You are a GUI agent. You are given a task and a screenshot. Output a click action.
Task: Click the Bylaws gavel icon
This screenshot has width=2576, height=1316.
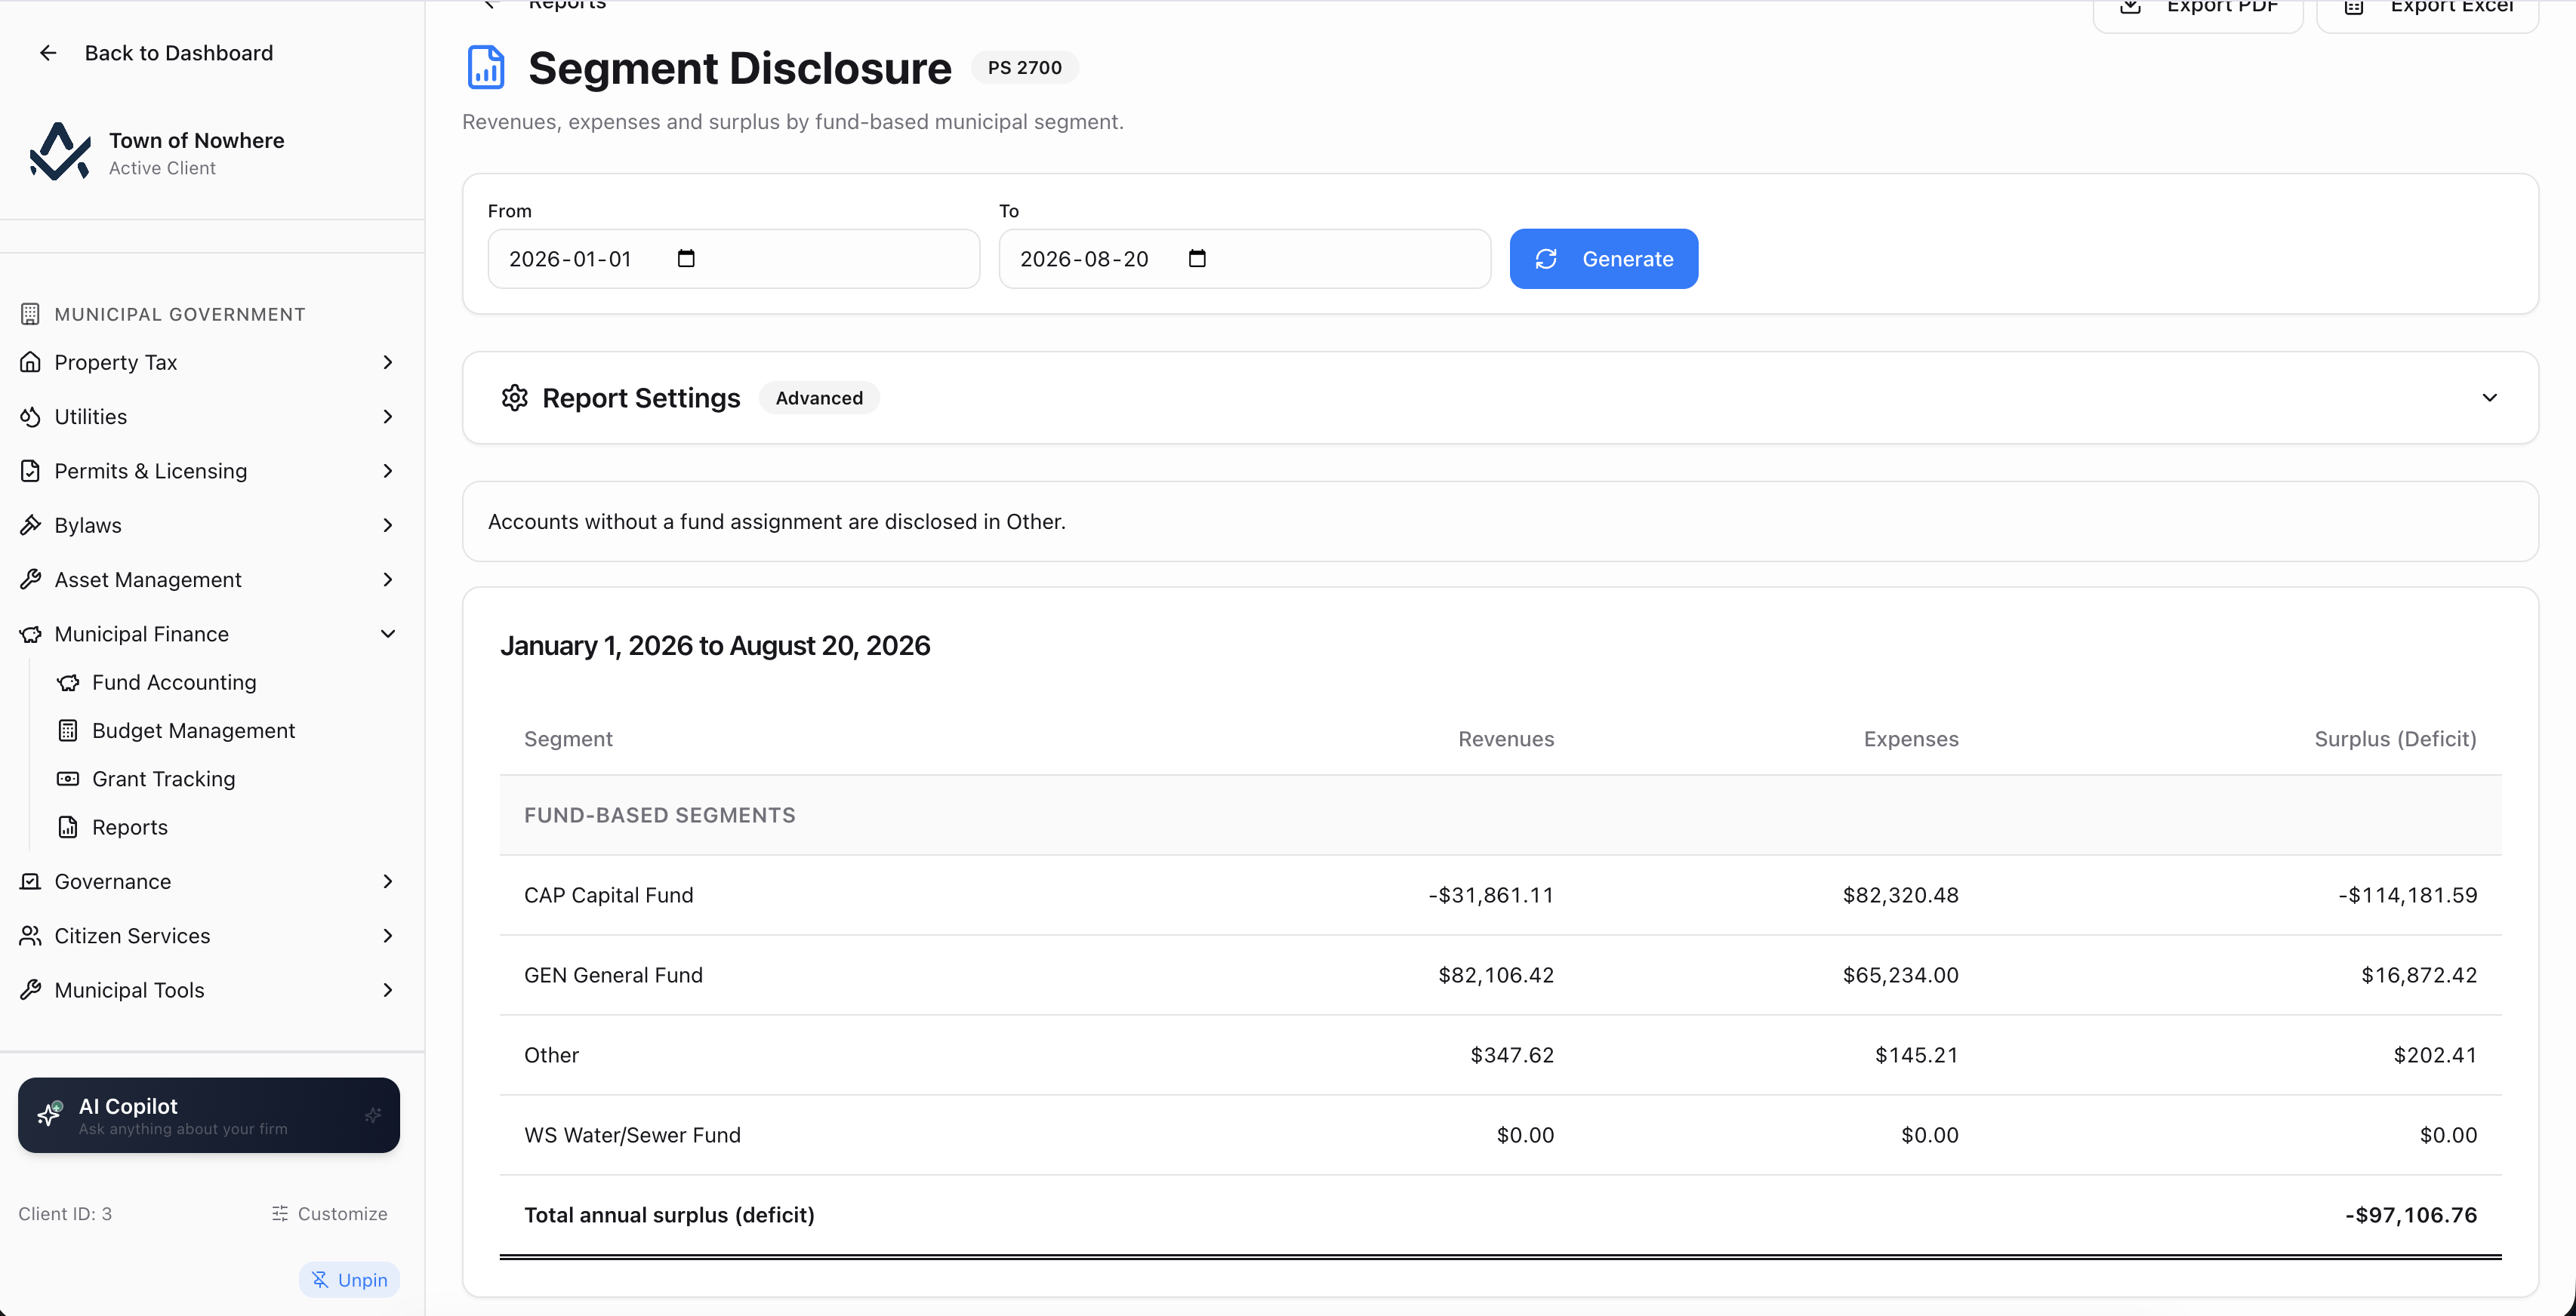30,524
